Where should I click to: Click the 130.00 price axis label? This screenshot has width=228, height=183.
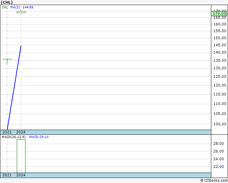pyautogui.click(x=220, y=68)
